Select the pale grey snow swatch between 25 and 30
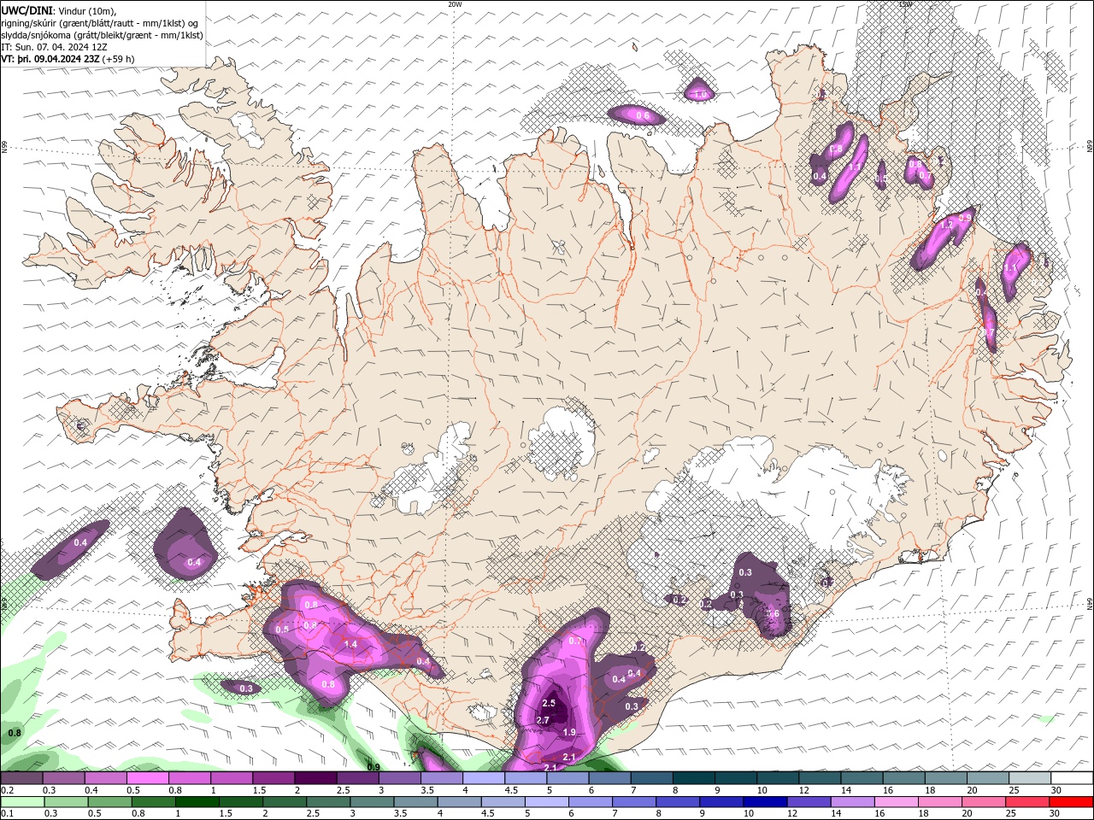The height and width of the screenshot is (820, 1094). coord(1029,778)
